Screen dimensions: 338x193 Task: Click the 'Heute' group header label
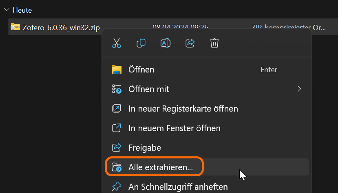[x=22, y=10]
